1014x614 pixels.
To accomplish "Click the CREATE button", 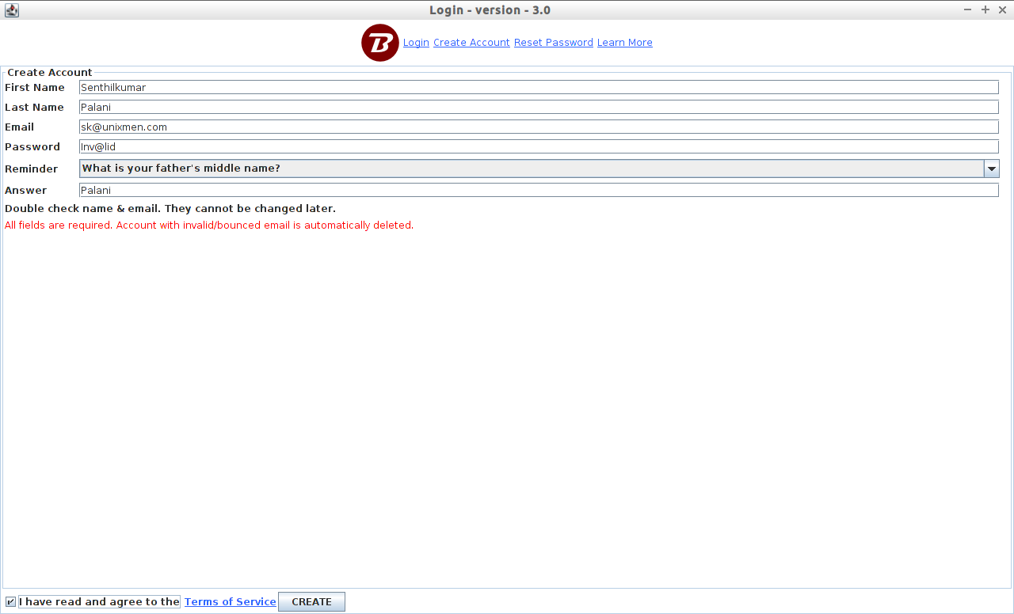I will [311, 602].
